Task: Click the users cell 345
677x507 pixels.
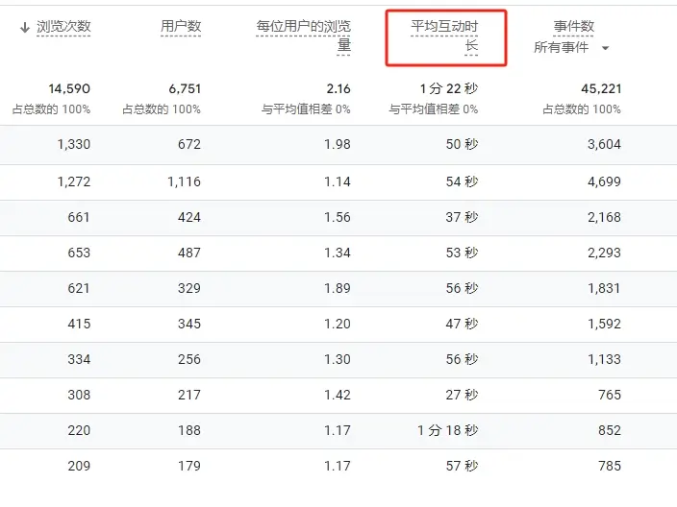Action: (x=189, y=324)
